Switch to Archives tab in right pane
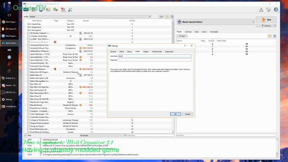This screenshot has height=162, width=288. [188, 32]
